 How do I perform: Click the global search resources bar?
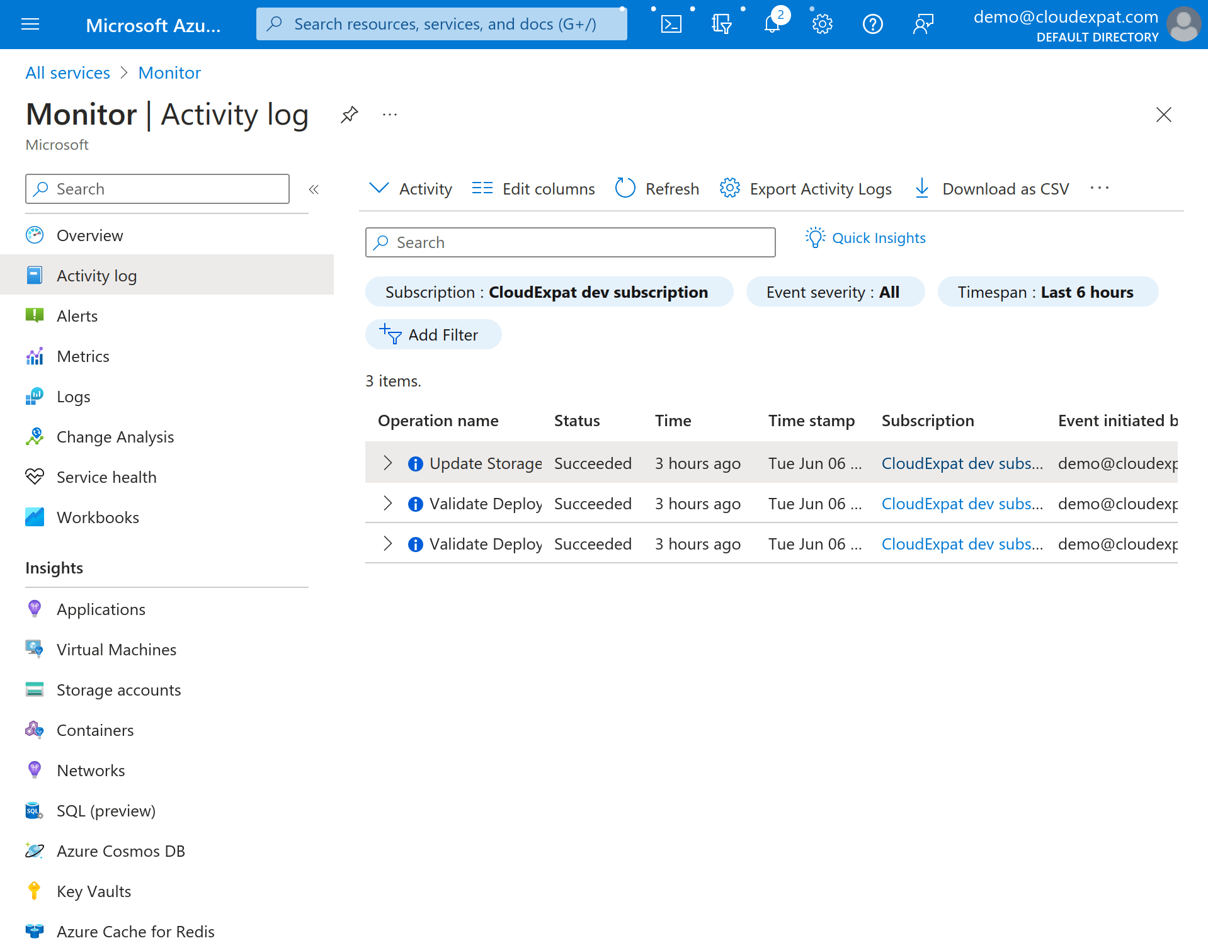pyautogui.click(x=442, y=25)
